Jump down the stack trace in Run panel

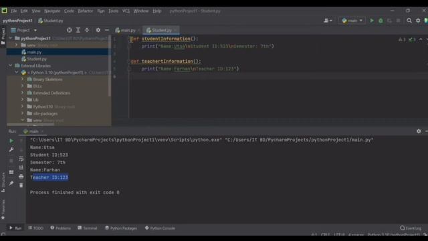click(x=21, y=149)
